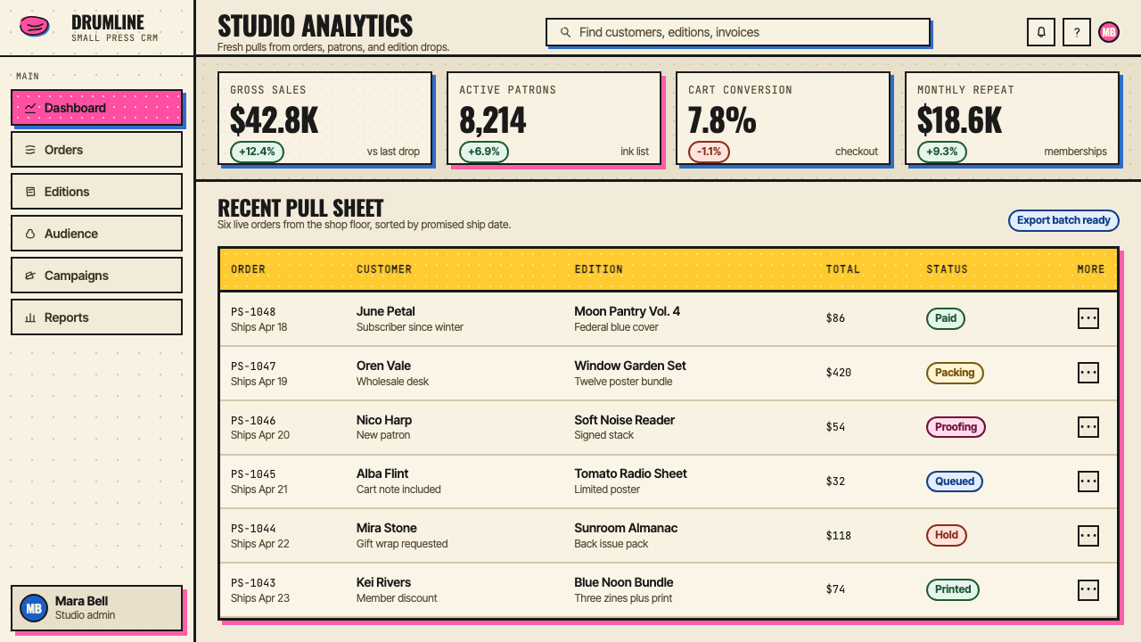Click the search magnifier icon
Viewport: 1141px width, 642px height.
pos(565,32)
